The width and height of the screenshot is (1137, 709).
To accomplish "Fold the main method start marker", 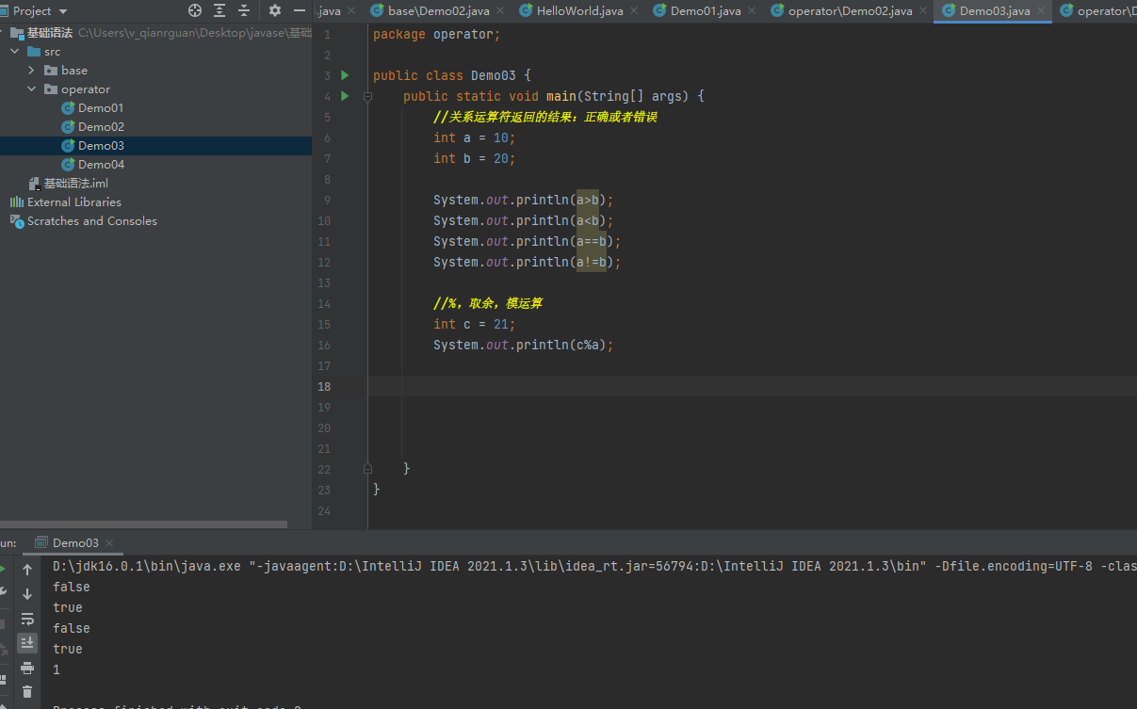I will [368, 96].
